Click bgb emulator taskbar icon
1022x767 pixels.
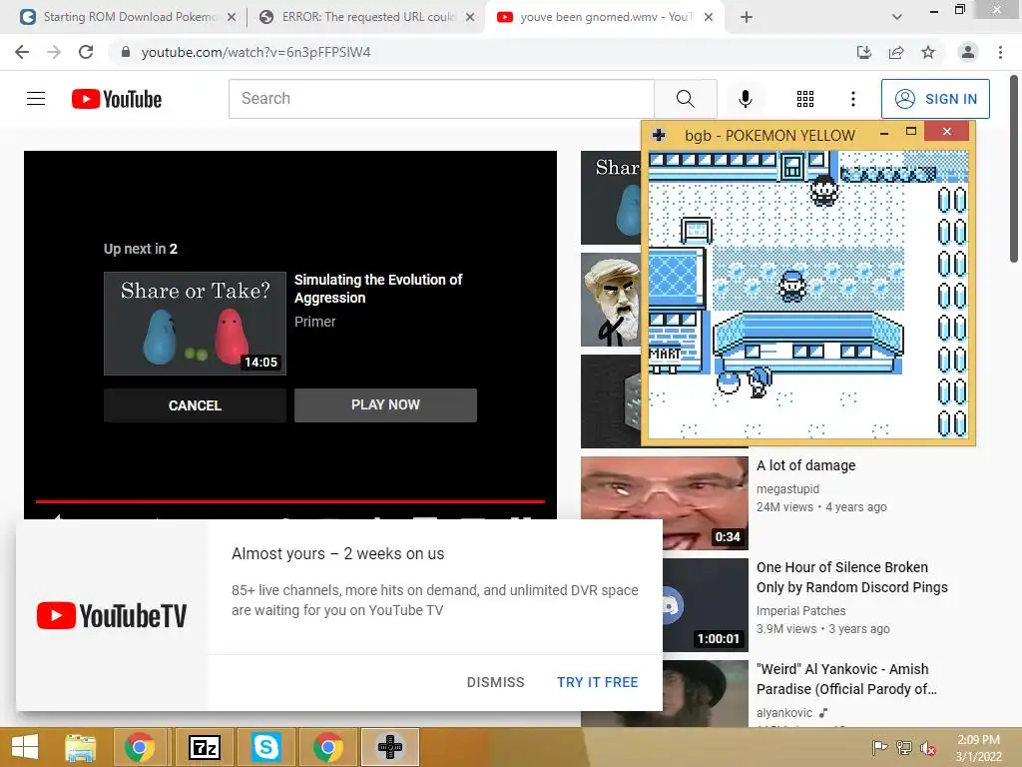click(390, 747)
